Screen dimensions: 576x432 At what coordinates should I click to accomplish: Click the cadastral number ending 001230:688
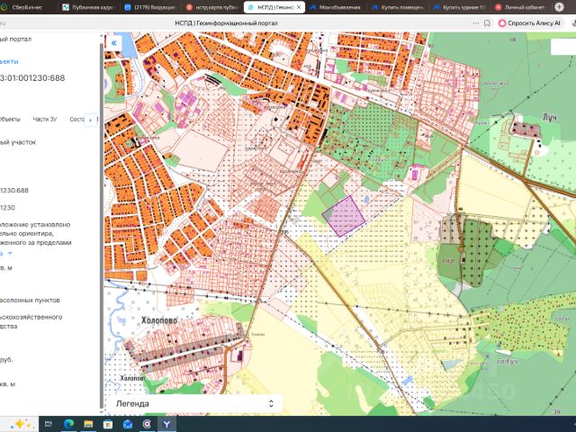32,78
